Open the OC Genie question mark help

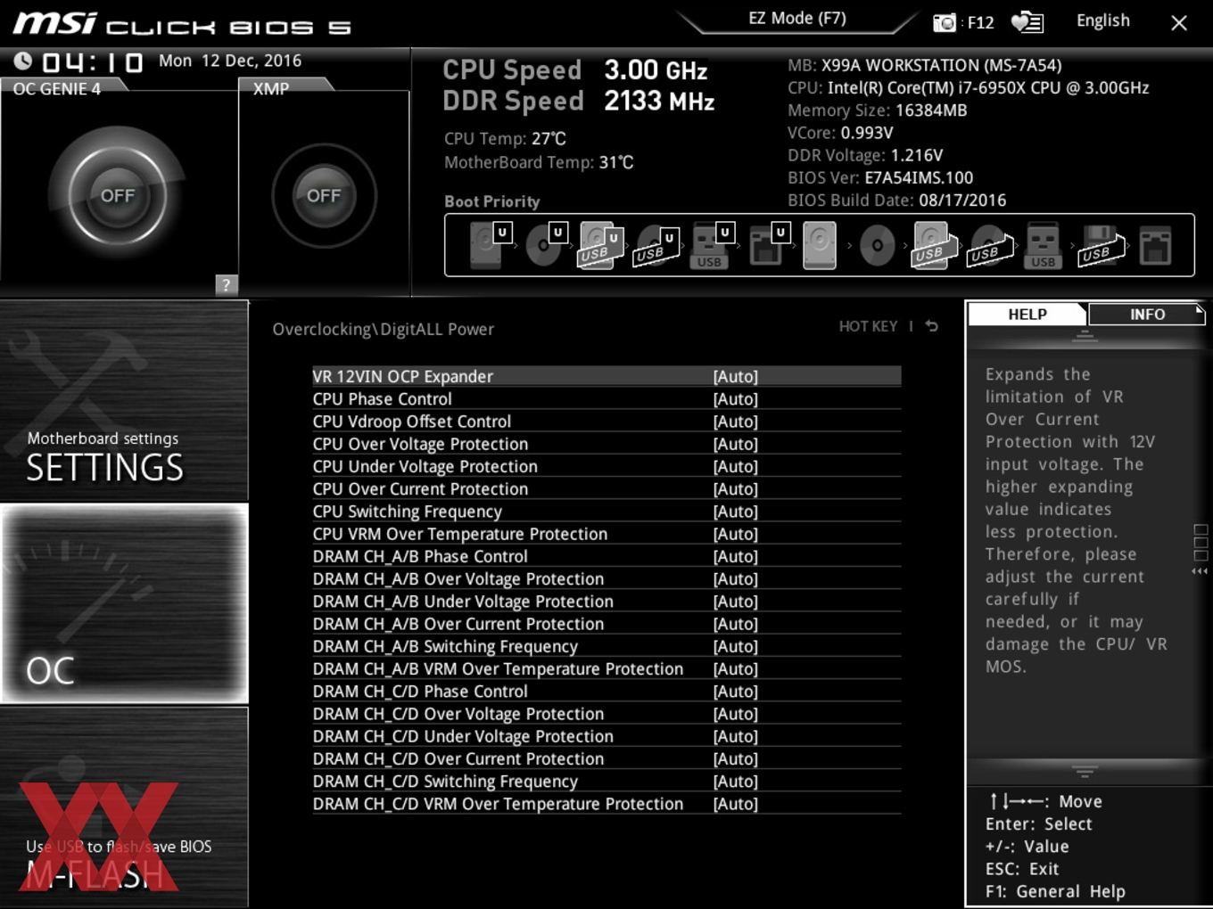(227, 284)
